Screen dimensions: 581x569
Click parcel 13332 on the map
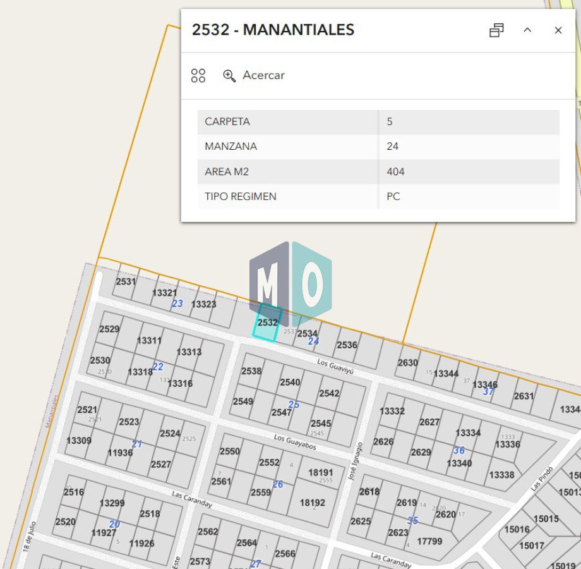(x=392, y=411)
